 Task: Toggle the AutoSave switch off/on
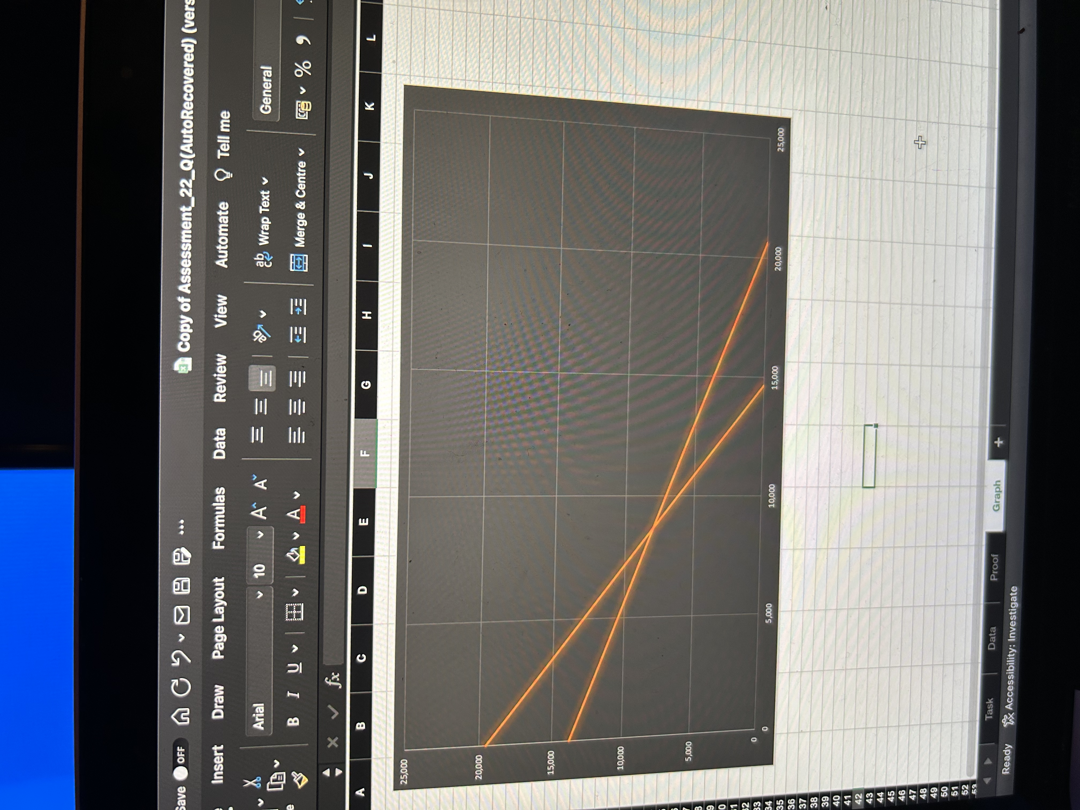(x=180, y=760)
